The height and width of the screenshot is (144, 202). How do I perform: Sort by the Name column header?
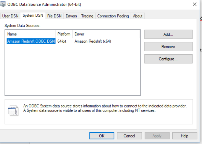[31, 34]
